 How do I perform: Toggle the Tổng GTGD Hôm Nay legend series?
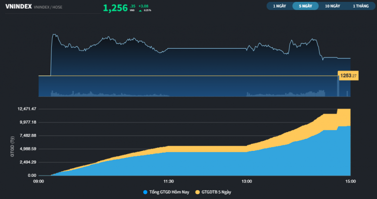(169, 192)
